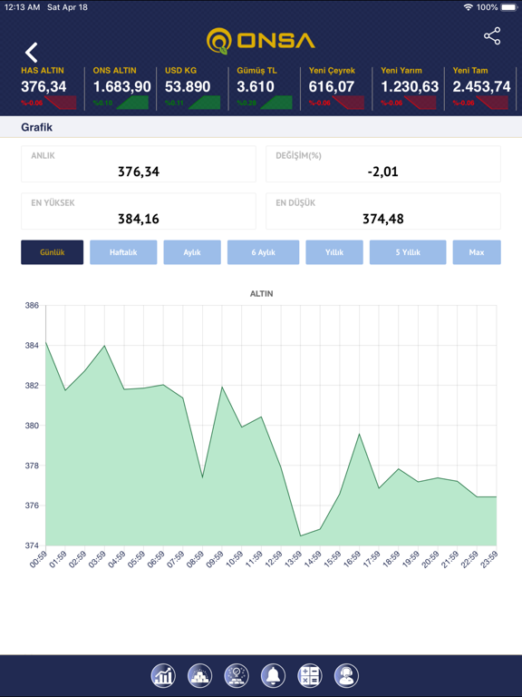Tap the green trend indicator under Gümüş TL
Image resolution: width=522 pixels, height=697 pixels.
(x=276, y=103)
